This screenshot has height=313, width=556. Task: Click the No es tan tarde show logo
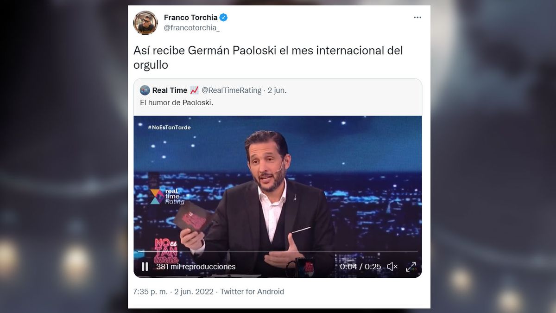click(x=167, y=251)
